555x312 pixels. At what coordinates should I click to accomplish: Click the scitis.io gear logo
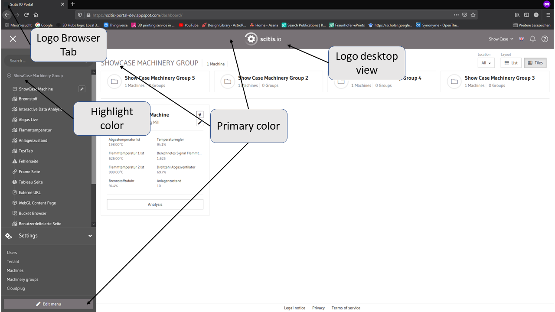[x=251, y=39]
